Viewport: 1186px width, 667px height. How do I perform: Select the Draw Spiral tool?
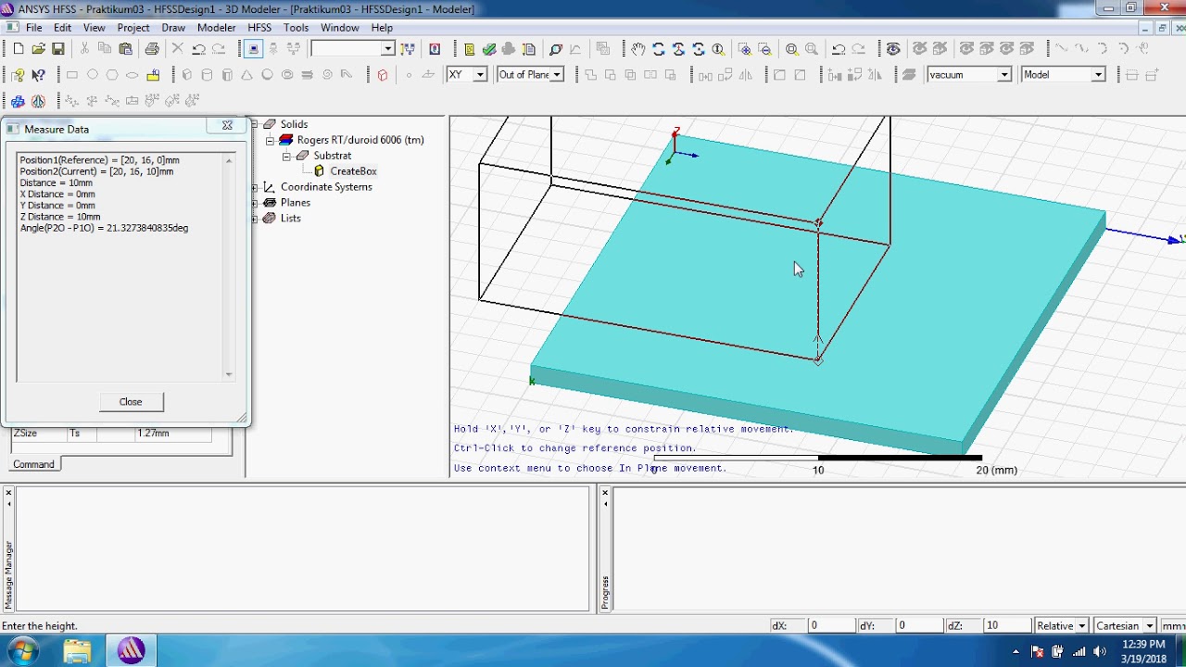point(327,75)
